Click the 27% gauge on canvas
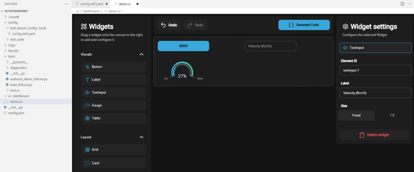414x172 pixels. 182,71
